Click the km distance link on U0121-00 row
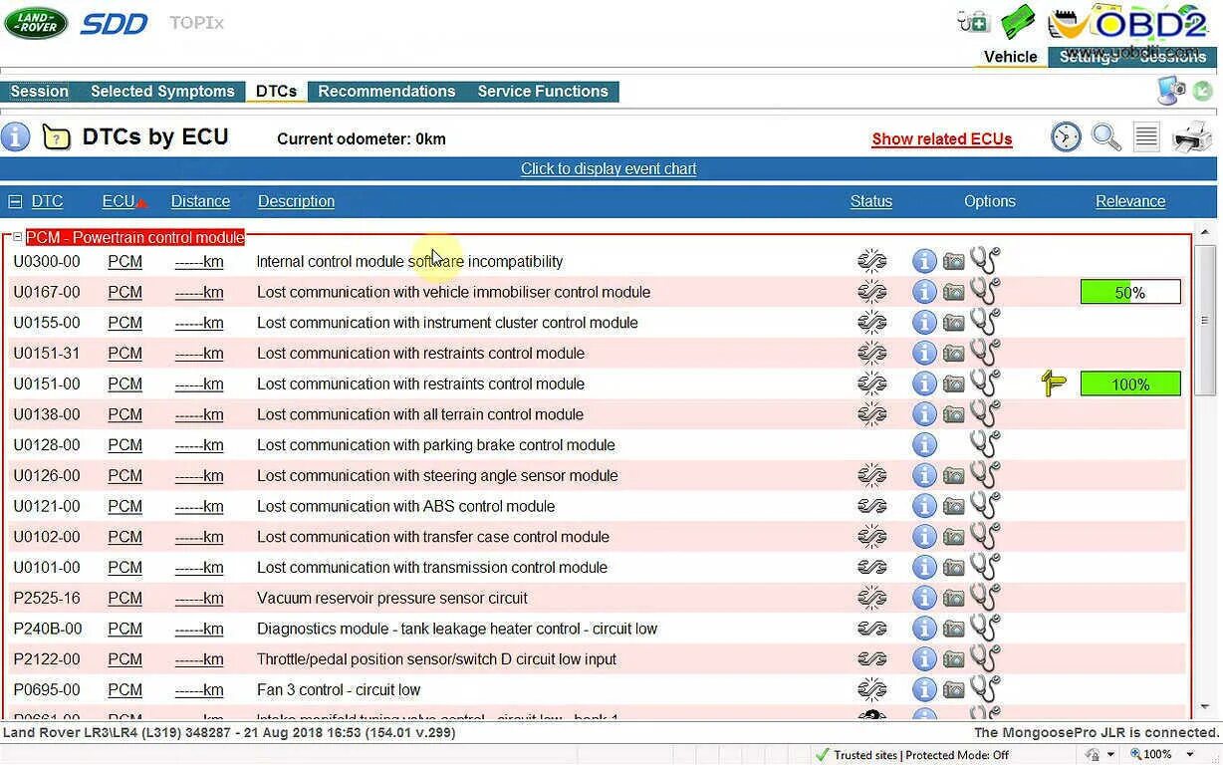This screenshot has width=1223, height=765. point(199,507)
